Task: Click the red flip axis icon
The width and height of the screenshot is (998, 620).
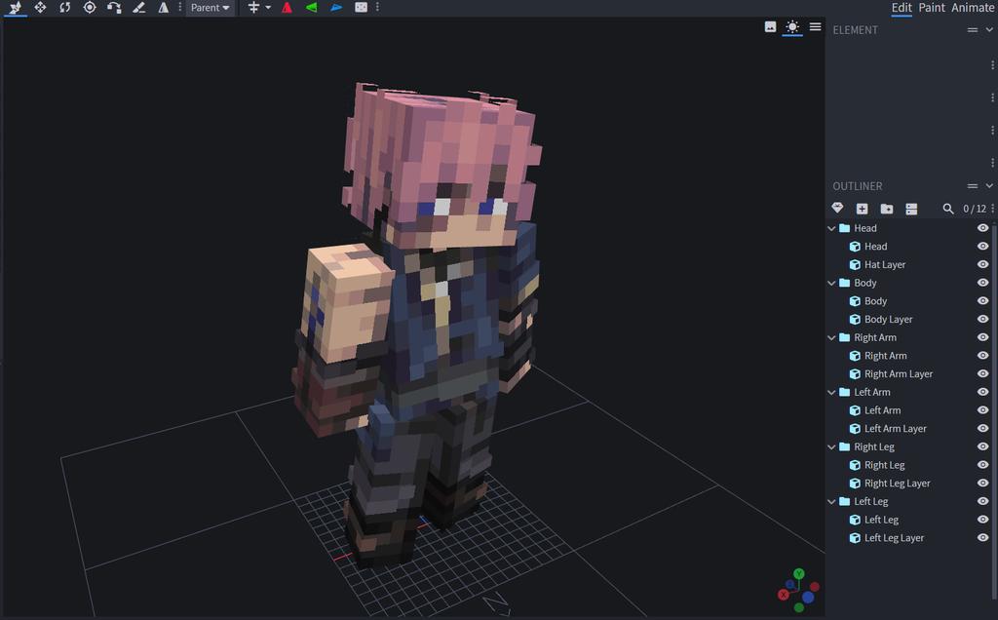Action: coord(288,8)
